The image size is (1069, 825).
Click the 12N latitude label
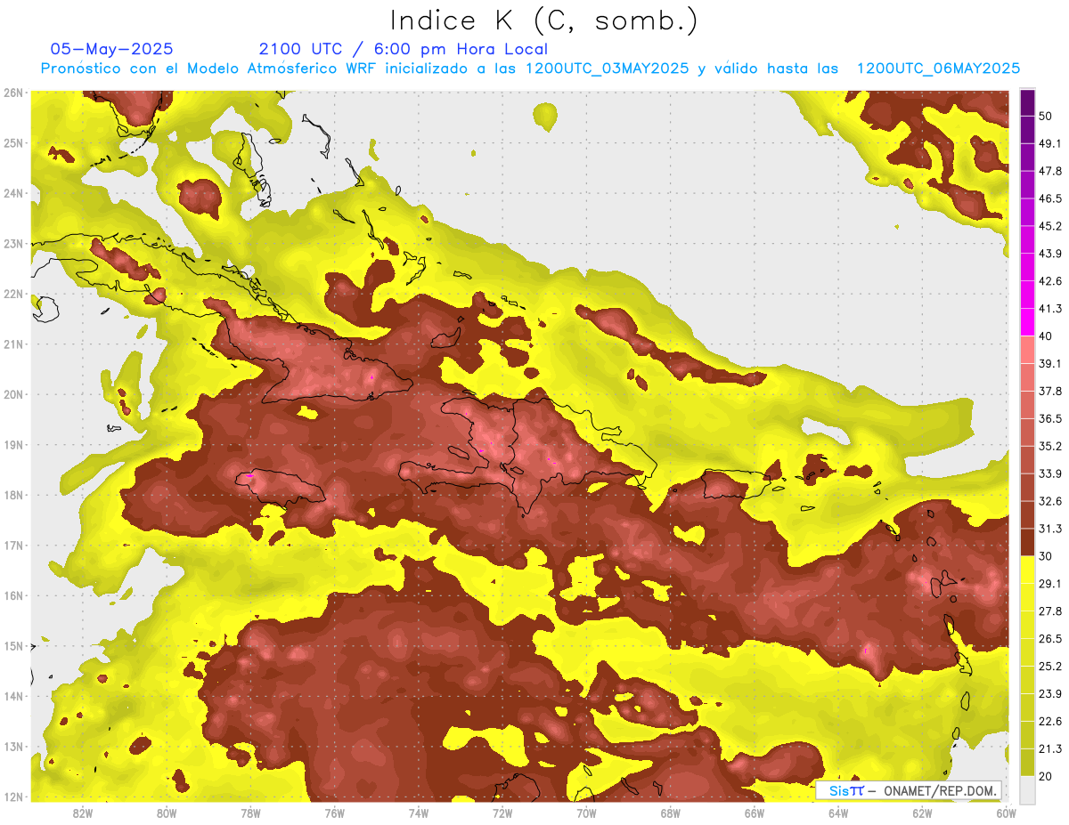coord(12,797)
